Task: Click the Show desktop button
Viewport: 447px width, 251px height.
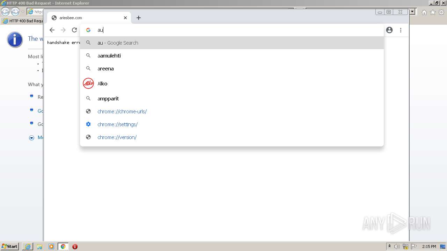Action: pos(443,246)
